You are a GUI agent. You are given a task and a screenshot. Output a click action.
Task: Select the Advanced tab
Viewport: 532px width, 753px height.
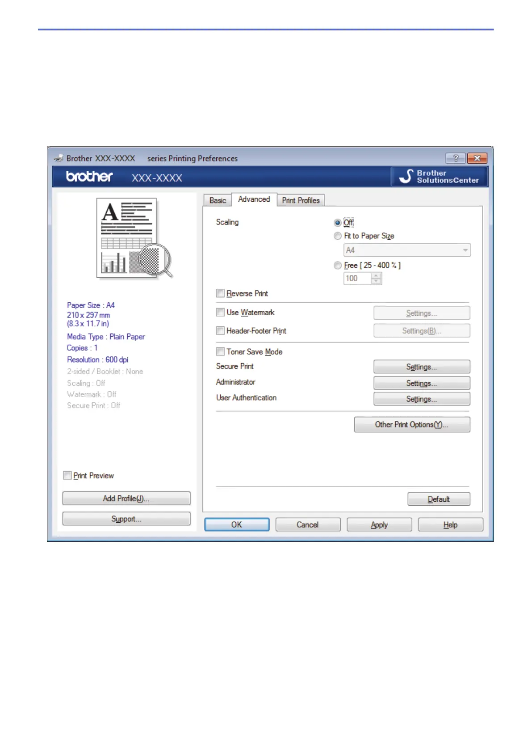[254, 199]
